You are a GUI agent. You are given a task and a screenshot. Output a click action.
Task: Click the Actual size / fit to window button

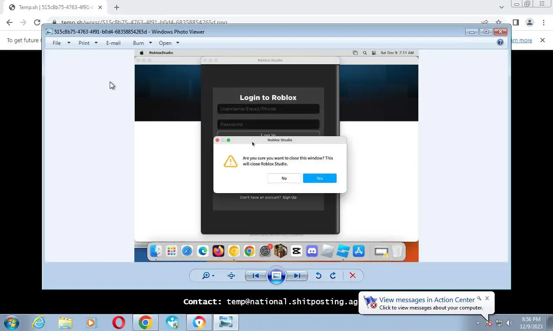232,276
